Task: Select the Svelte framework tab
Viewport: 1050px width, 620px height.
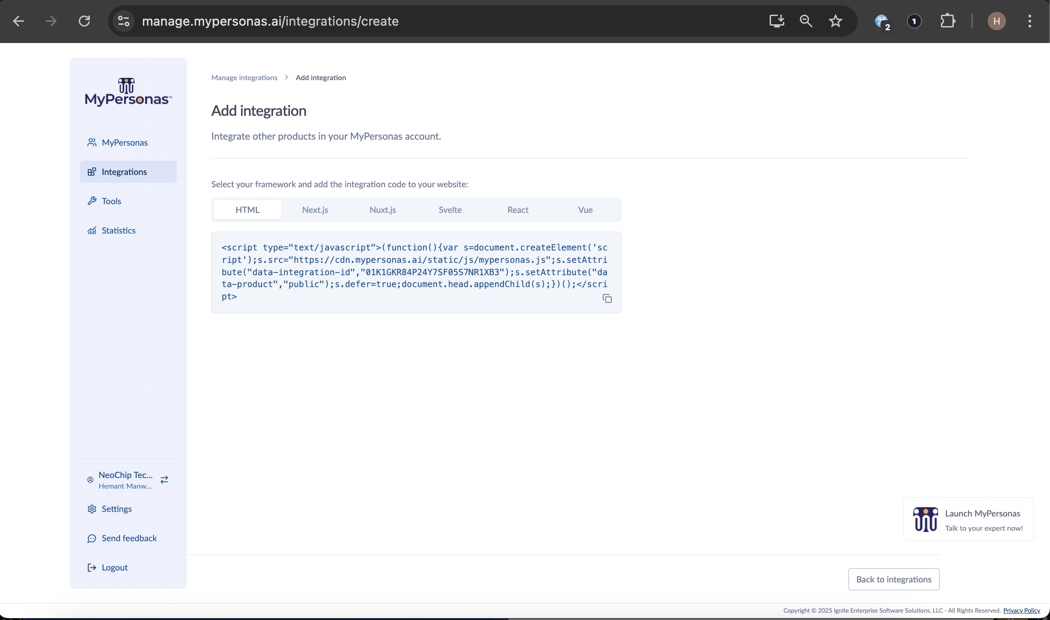Action: coord(450,210)
